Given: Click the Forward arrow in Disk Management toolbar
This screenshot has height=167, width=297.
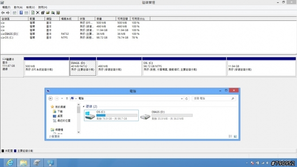Looking at the screenshot, I should click(8, 13).
